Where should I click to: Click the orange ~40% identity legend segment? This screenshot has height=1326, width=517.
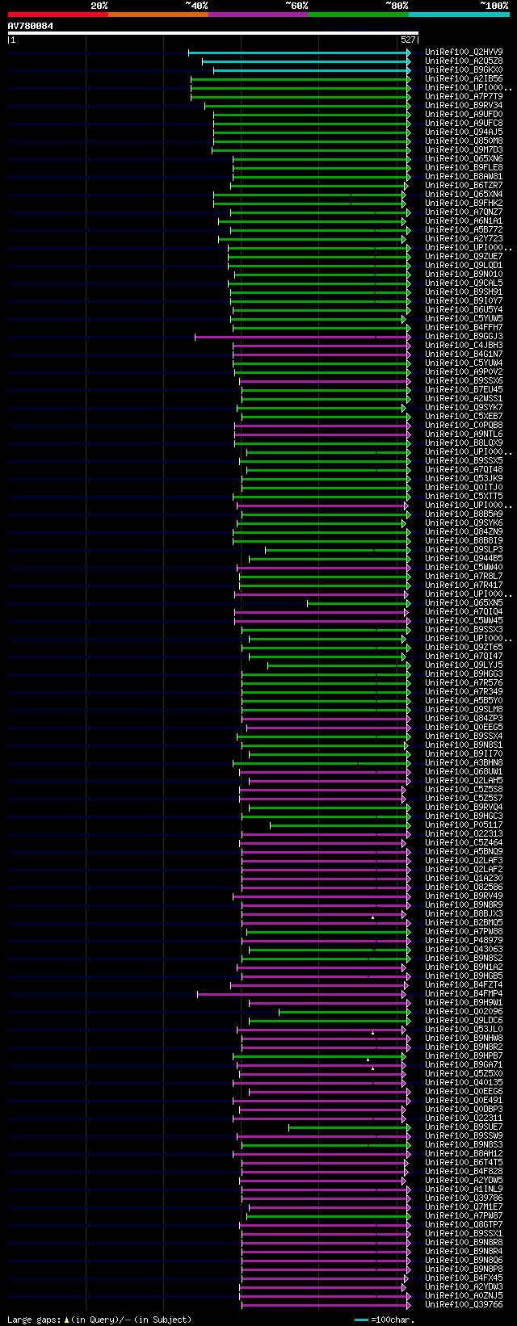pyautogui.click(x=158, y=14)
